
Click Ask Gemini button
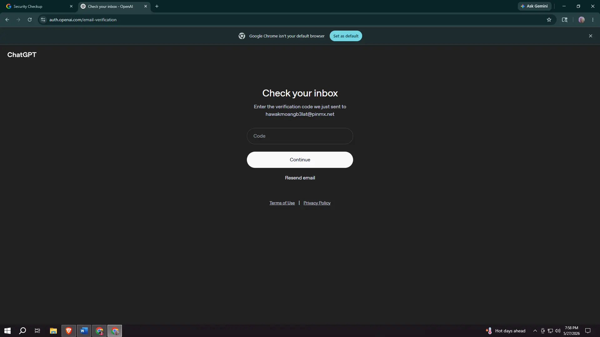tap(534, 6)
